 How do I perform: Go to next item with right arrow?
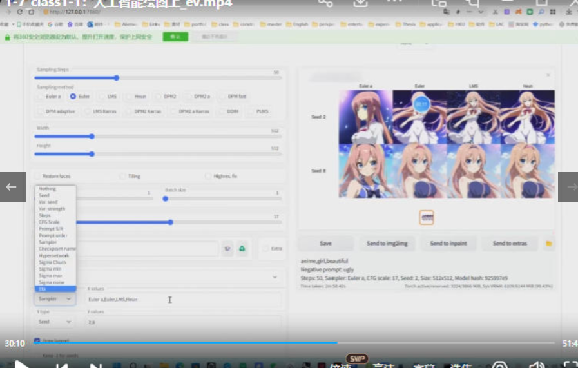pos(568,187)
